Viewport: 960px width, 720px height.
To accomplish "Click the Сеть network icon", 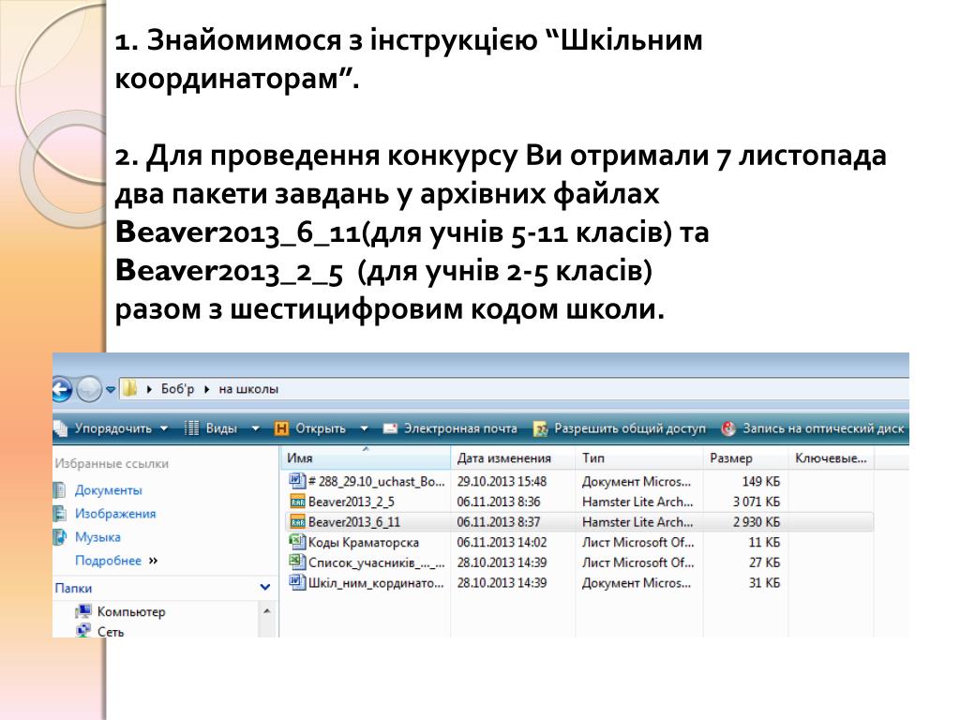I will coord(83,631).
